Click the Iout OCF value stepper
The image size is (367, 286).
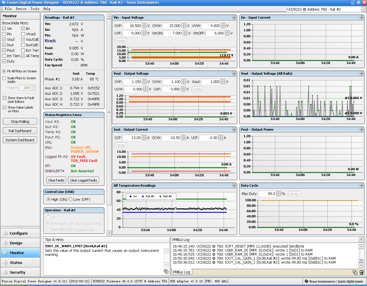point(144,138)
